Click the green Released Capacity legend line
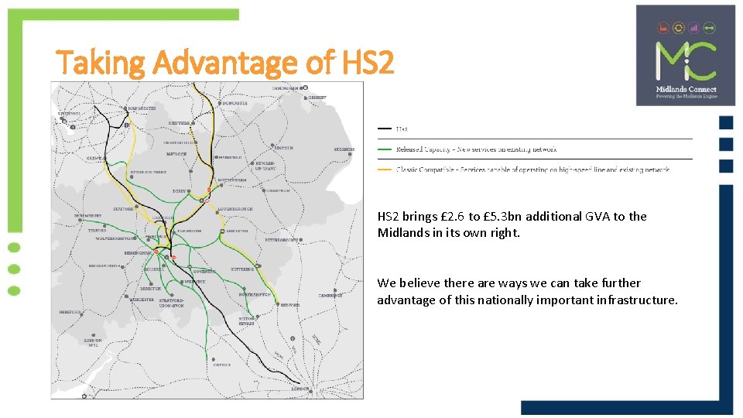743x418 pixels. [385, 149]
